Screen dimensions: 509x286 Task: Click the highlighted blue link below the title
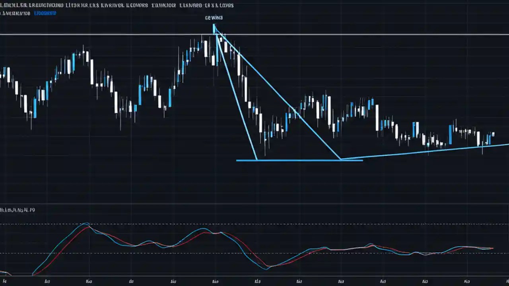pyautogui.click(x=45, y=13)
